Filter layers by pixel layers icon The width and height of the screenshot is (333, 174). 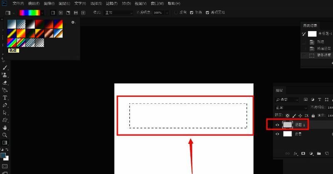(x=306, y=99)
